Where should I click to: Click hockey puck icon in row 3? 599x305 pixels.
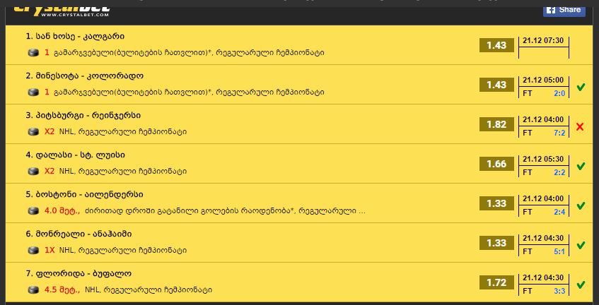click(x=34, y=132)
